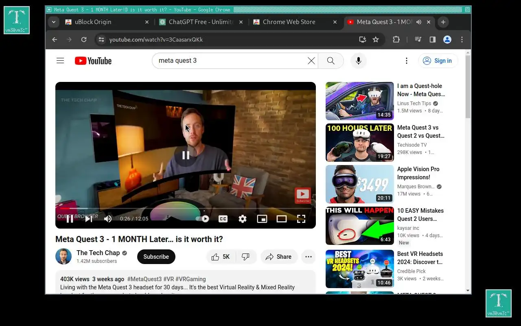Open Apple Vision Pro Impressions title
Image resolution: width=521 pixels, height=326 pixels.
pos(418,173)
